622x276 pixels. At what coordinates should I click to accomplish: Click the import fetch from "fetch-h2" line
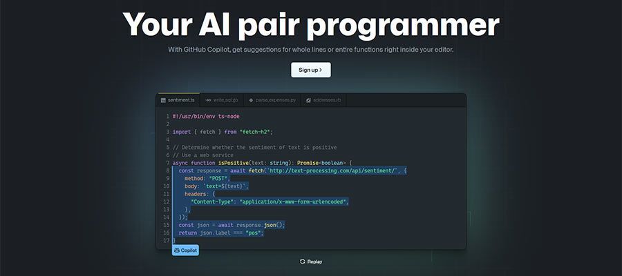(x=223, y=132)
